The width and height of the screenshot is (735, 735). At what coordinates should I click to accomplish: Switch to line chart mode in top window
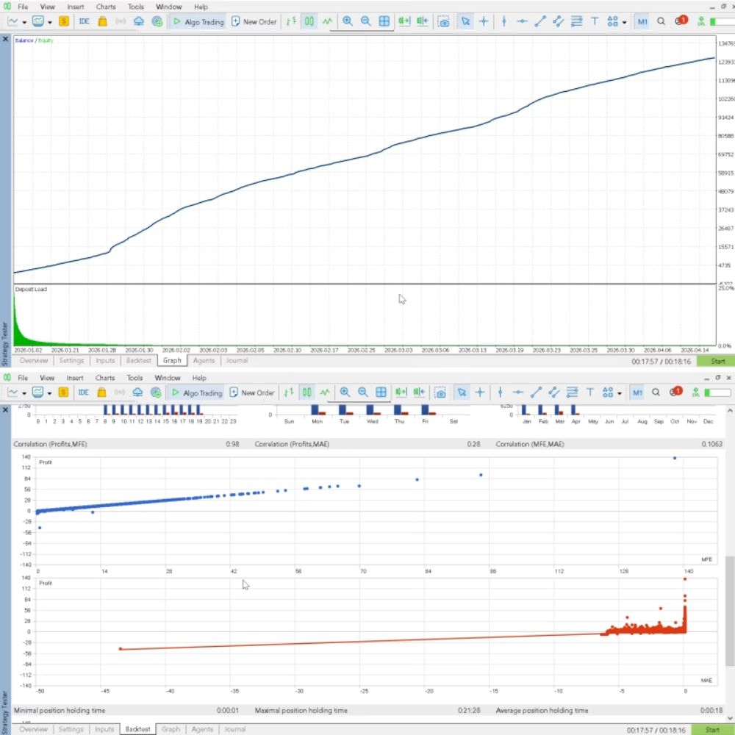(327, 21)
